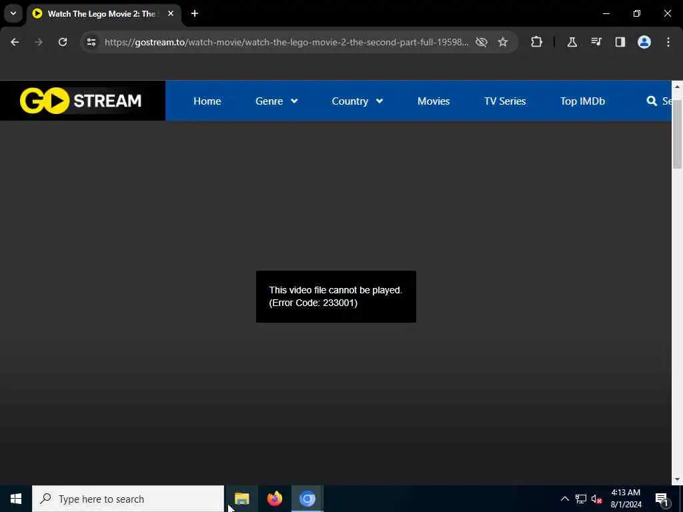Viewport: 683px width, 512px height.
Task: View site information icon in address bar
Action: point(91,42)
